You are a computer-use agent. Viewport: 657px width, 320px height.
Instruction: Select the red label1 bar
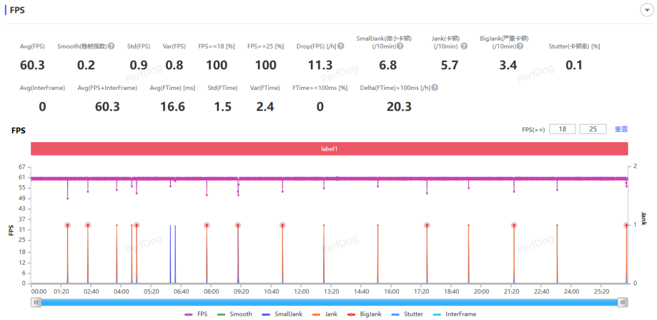tap(329, 149)
